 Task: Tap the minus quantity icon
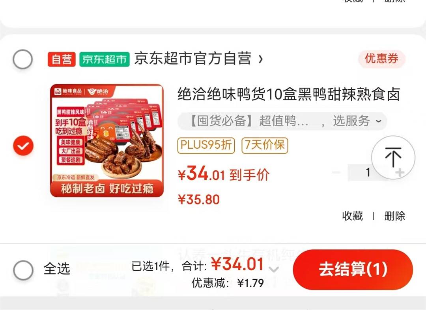(336, 172)
